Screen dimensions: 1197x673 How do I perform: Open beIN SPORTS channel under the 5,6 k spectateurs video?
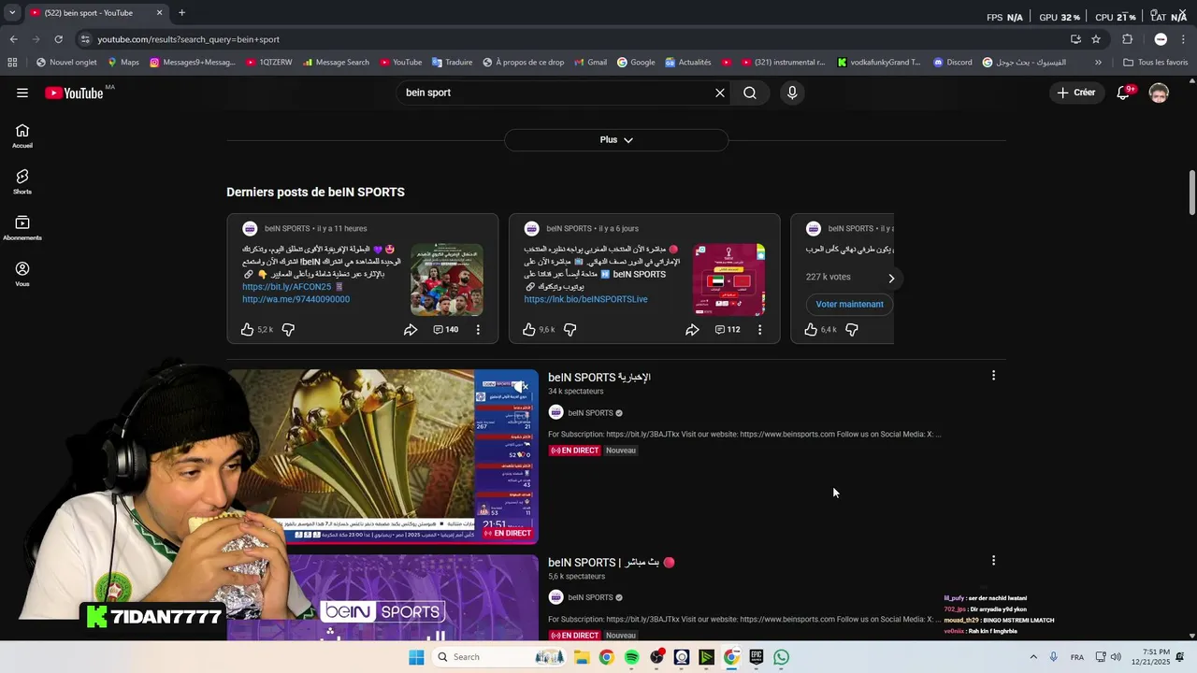(x=590, y=597)
